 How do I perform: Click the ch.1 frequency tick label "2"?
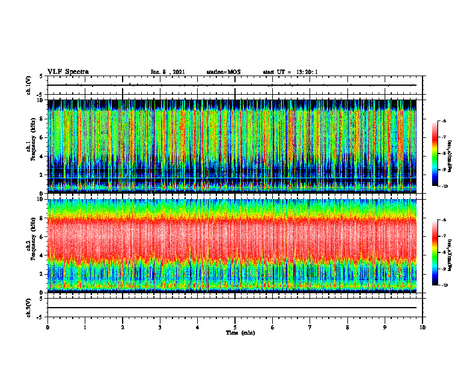(43, 175)
